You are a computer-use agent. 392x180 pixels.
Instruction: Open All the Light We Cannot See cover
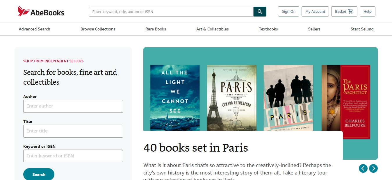click(175, 98)
